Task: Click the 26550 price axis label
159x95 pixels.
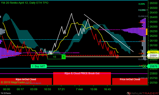Action: tap(153, 3)
